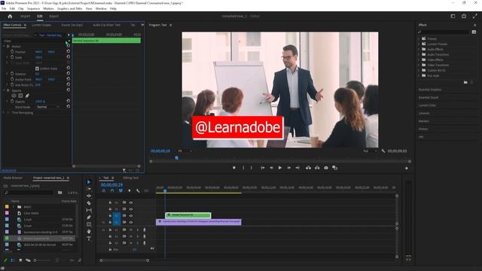
Task: Toggle animation stopwatch for Opacity
Action: click(x=12, y=102)
